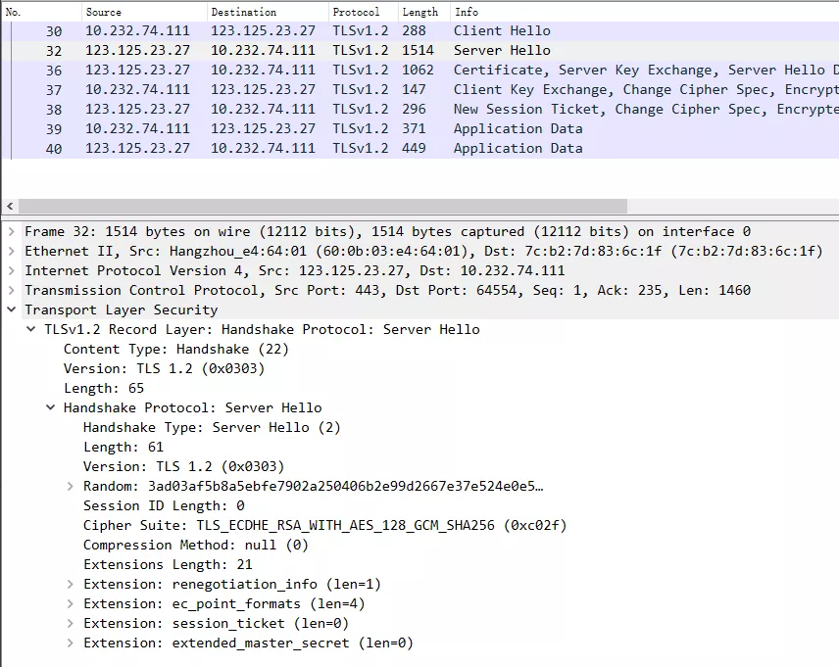Select Handshake Type: Server Hello (2) field

[212, 427]
